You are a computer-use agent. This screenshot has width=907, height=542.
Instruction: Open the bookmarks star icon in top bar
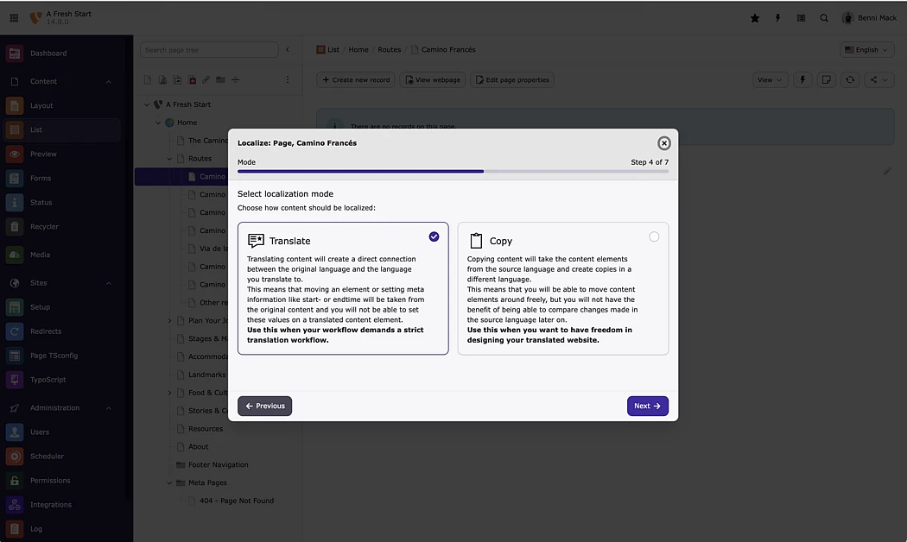coord(755,18)
